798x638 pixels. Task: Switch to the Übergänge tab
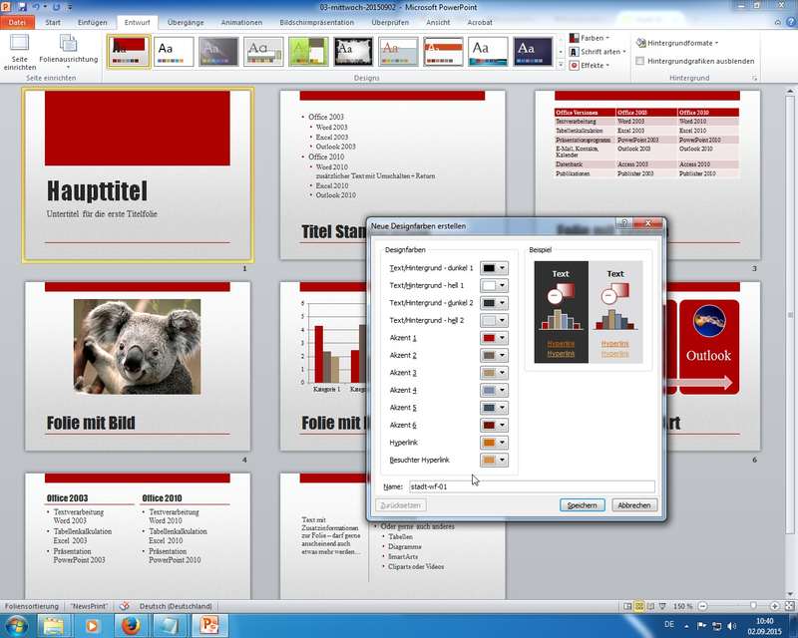tap(186, 22)
